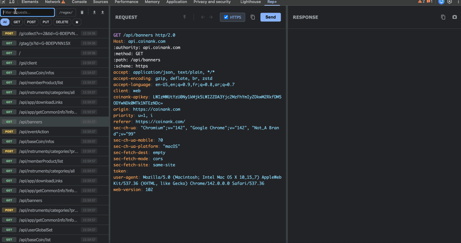461x243 pixels.
Task: Toggle the HTTPS checkbox
Action: 226,17
